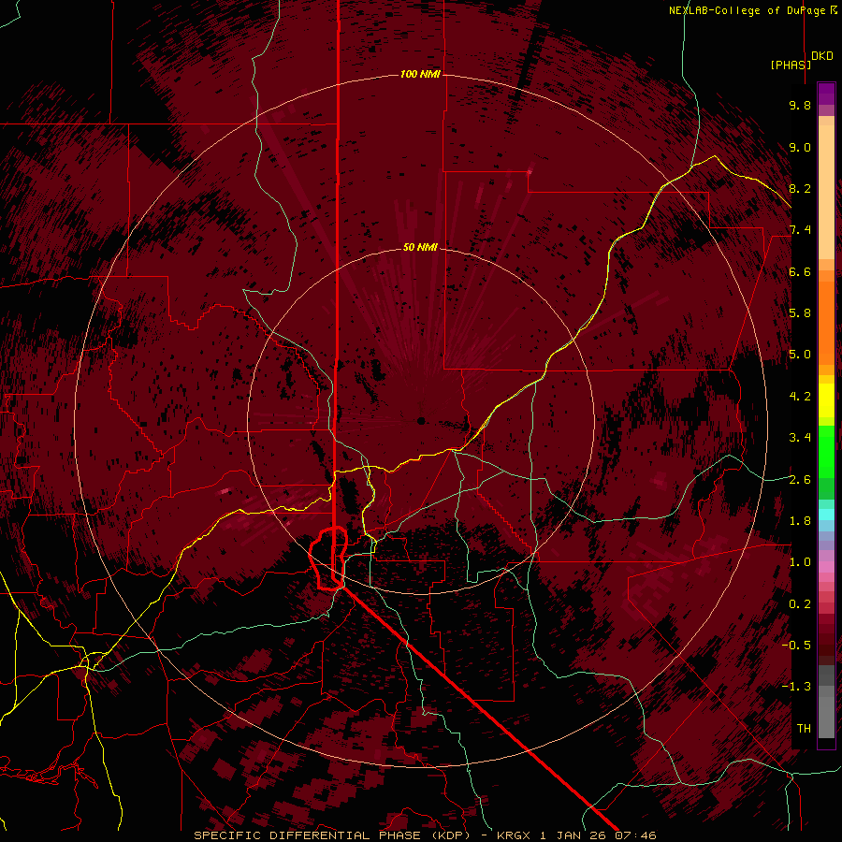842x842 pixels.
Task: Select the 0.2 scale value
Action: pyautogui.click(x=800, y=604)
